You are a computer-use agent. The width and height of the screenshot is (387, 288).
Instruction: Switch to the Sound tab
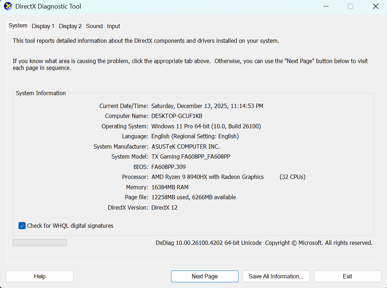94,26
